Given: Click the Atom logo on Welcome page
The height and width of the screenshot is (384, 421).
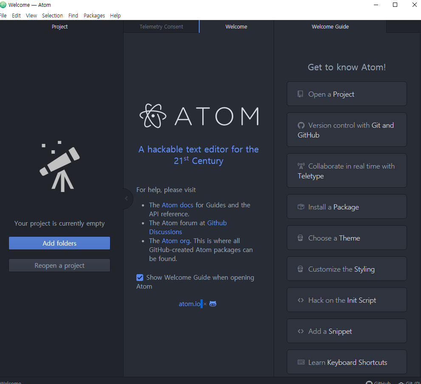Looking at the screenshot, I should pyautogui.click(x=199, y=116).
